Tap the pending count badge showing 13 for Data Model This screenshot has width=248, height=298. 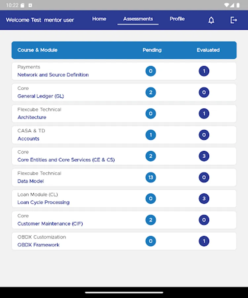click(x=151, y=177)
